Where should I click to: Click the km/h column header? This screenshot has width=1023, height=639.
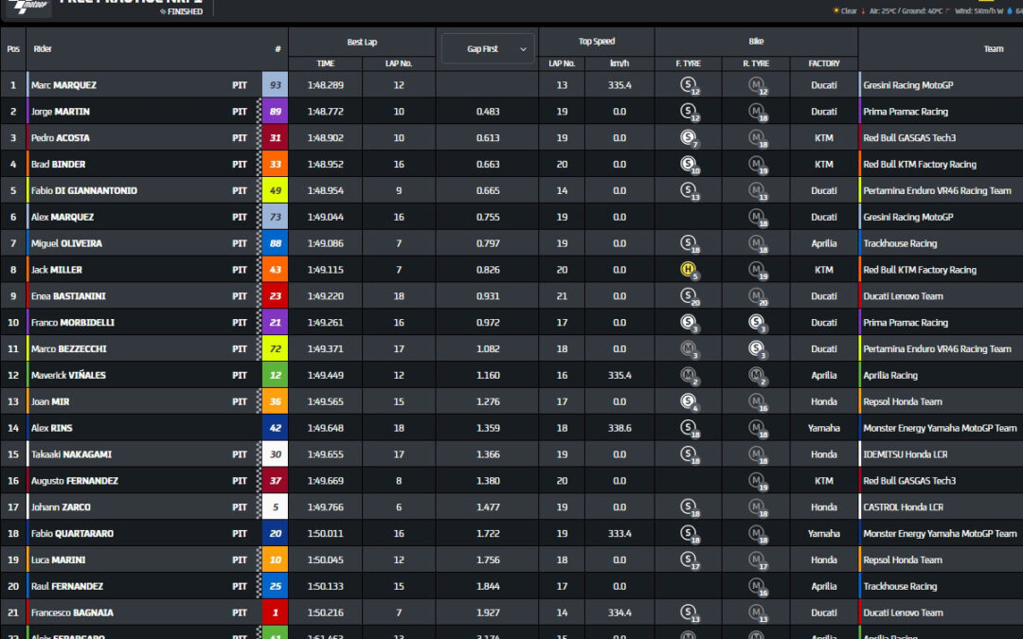tap(619, 63)
